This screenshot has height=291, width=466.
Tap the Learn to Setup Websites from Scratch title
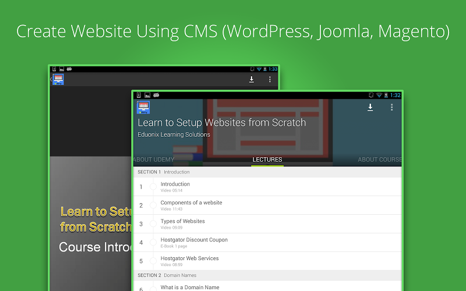pyautogui.click(x=222, y=122)
